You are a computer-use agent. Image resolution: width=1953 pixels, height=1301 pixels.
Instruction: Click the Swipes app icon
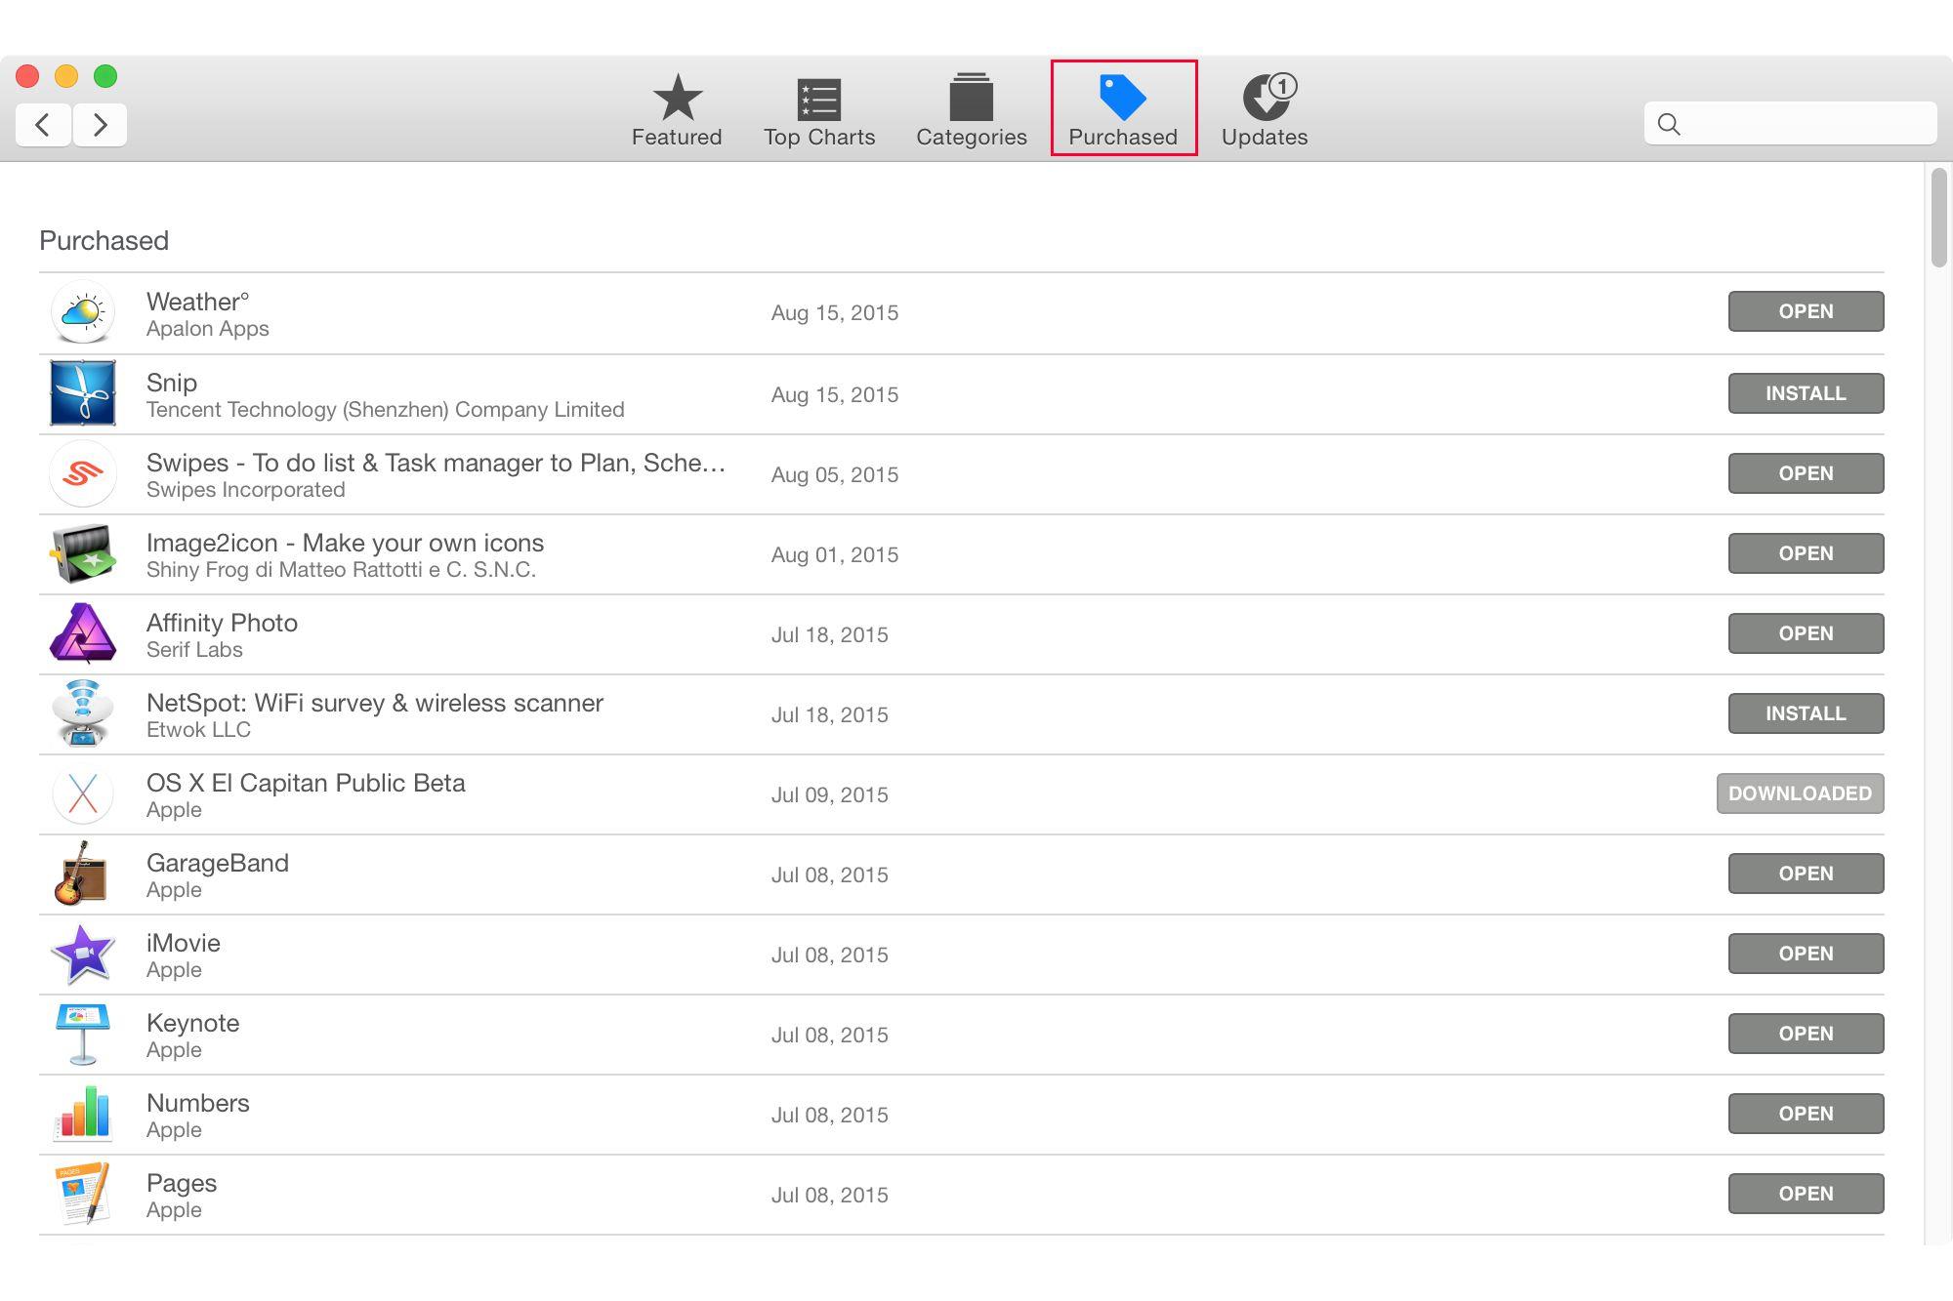(83, 473)
